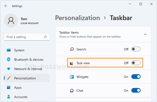
Task: Click the back arrow in Settings
Action: (6, 6)
